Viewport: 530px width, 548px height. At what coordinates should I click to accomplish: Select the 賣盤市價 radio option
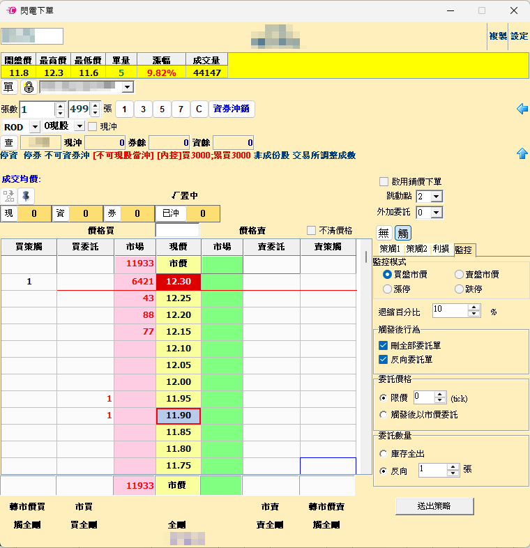(459, 275)
